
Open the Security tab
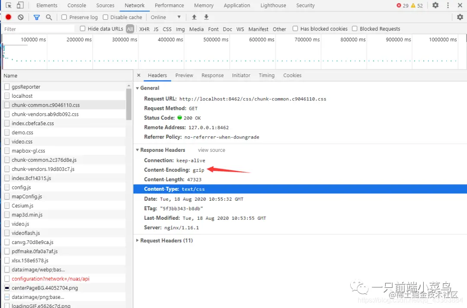[x=305, y=5]
